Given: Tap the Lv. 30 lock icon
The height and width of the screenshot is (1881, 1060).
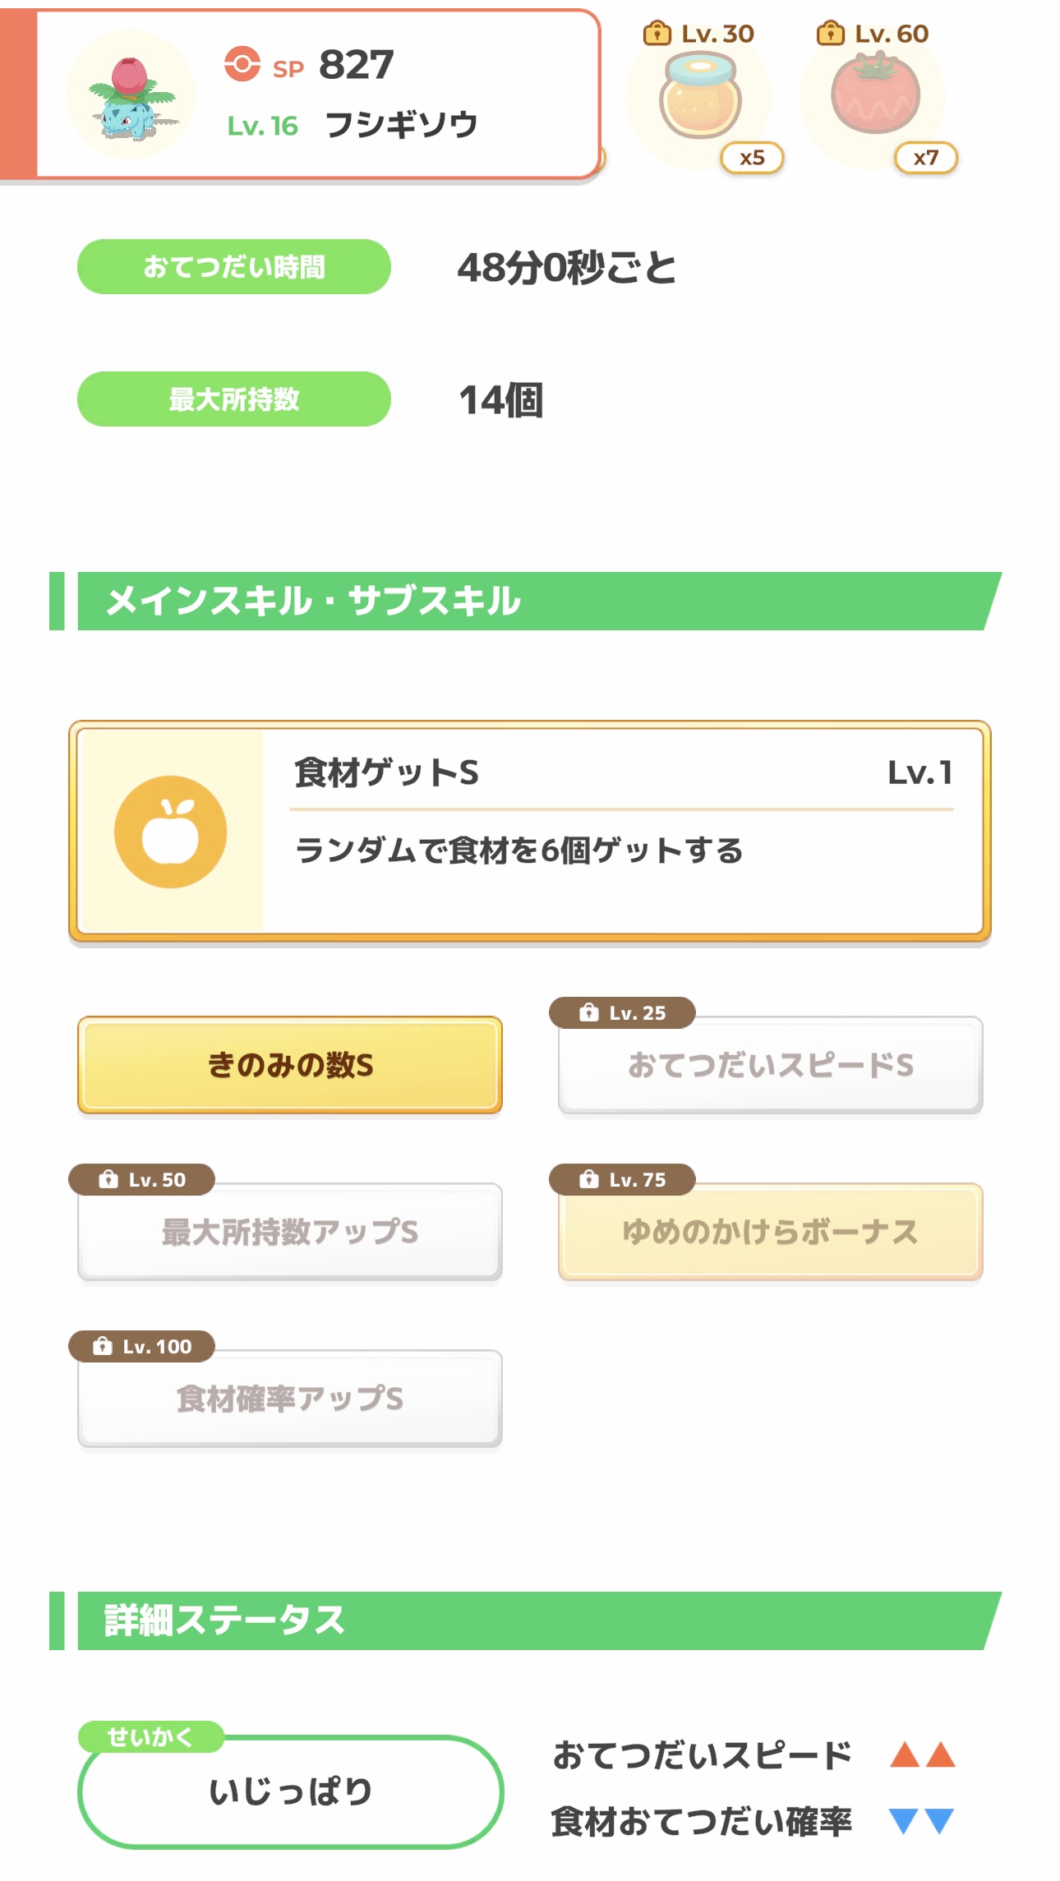Looking at the screenshot, I should 657,34.
